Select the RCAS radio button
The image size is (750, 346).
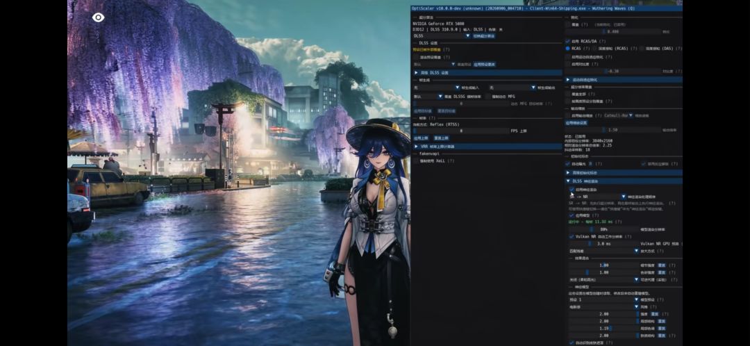(568, 49)
